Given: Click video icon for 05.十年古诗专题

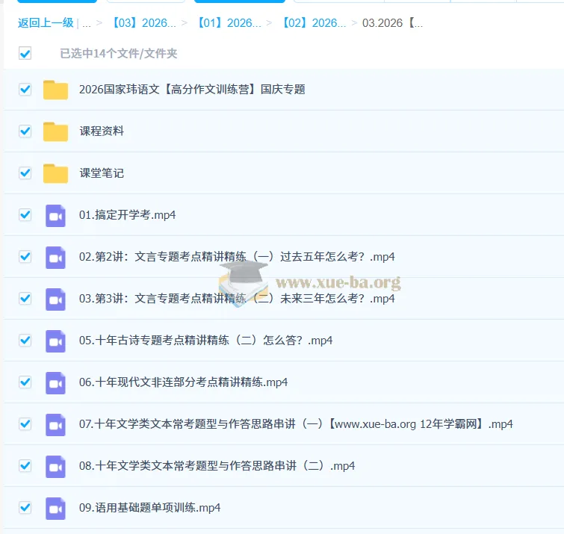Looking at the screenshot, I should click(55, 341).
